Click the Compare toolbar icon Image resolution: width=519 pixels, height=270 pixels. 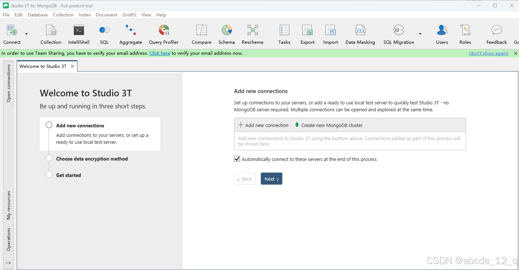pyautogui.click(x=202, y=30)
